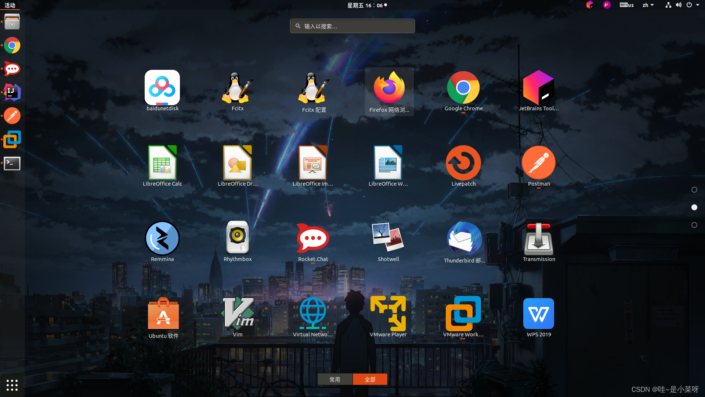Open Livepatch application
705x397 pixels.
pos(463,163)
